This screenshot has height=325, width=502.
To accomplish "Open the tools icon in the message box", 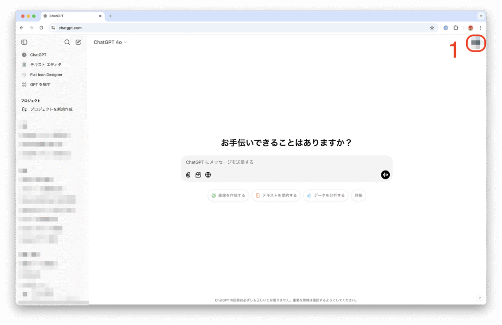I will coord(198,175).
